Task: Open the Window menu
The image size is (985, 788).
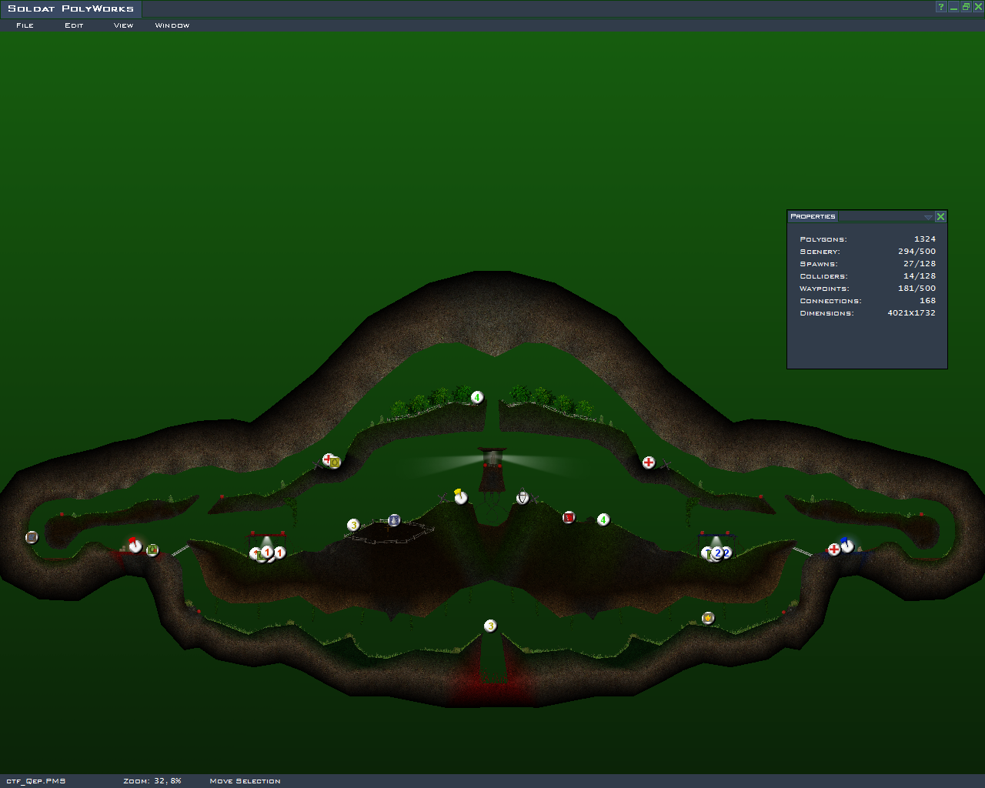Action: (x=172, y=25)
